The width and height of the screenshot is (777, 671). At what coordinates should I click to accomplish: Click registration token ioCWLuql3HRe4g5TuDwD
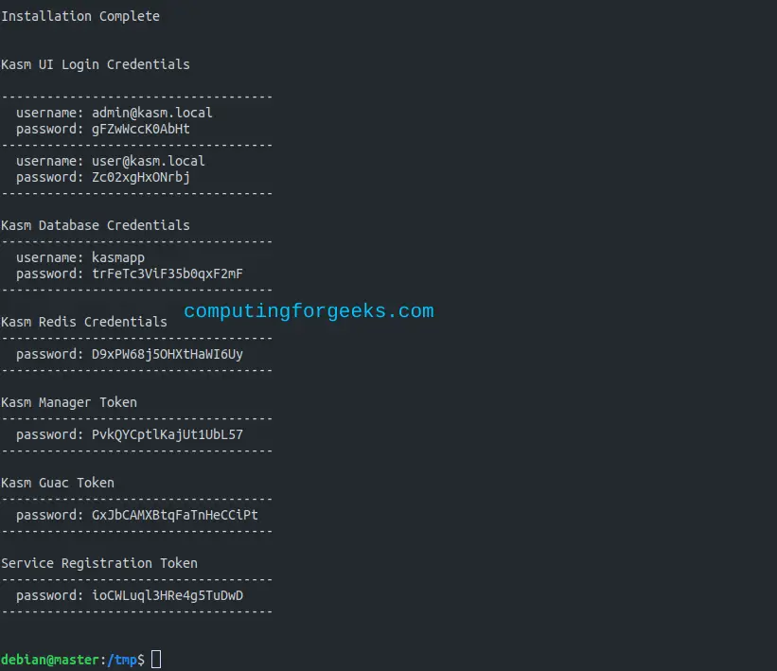[x=168, y=595]
